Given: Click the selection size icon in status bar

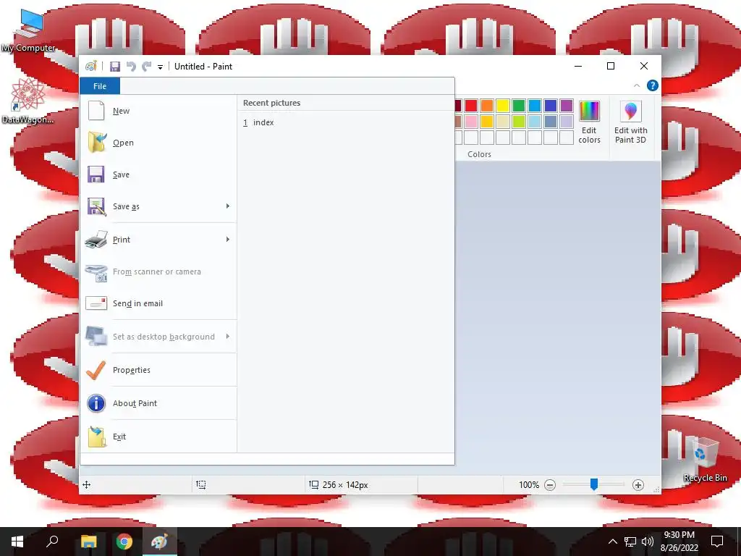Looking at the screenshot, I should [x=201, y=484].
